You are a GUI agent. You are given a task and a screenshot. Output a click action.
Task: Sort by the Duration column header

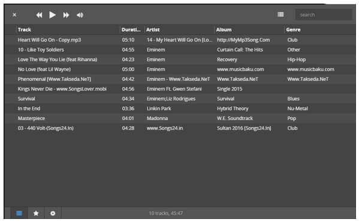pos(132,29)
